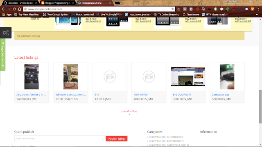Open the Transformer bookmark
The height and width of the screenshot is (147, 262).
point(191,15)
